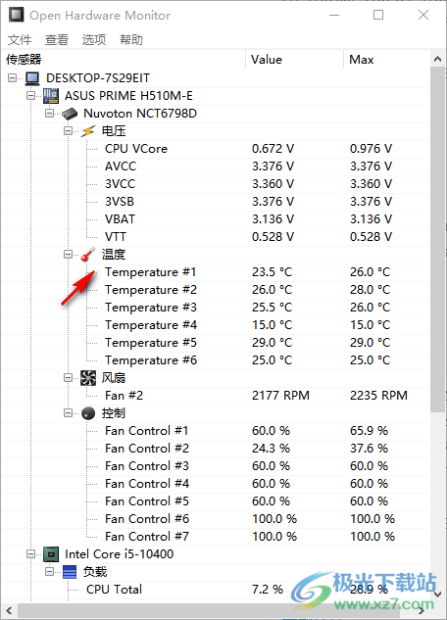Click the motherboard icon for ASUS PRIME H510M-E

51,96
